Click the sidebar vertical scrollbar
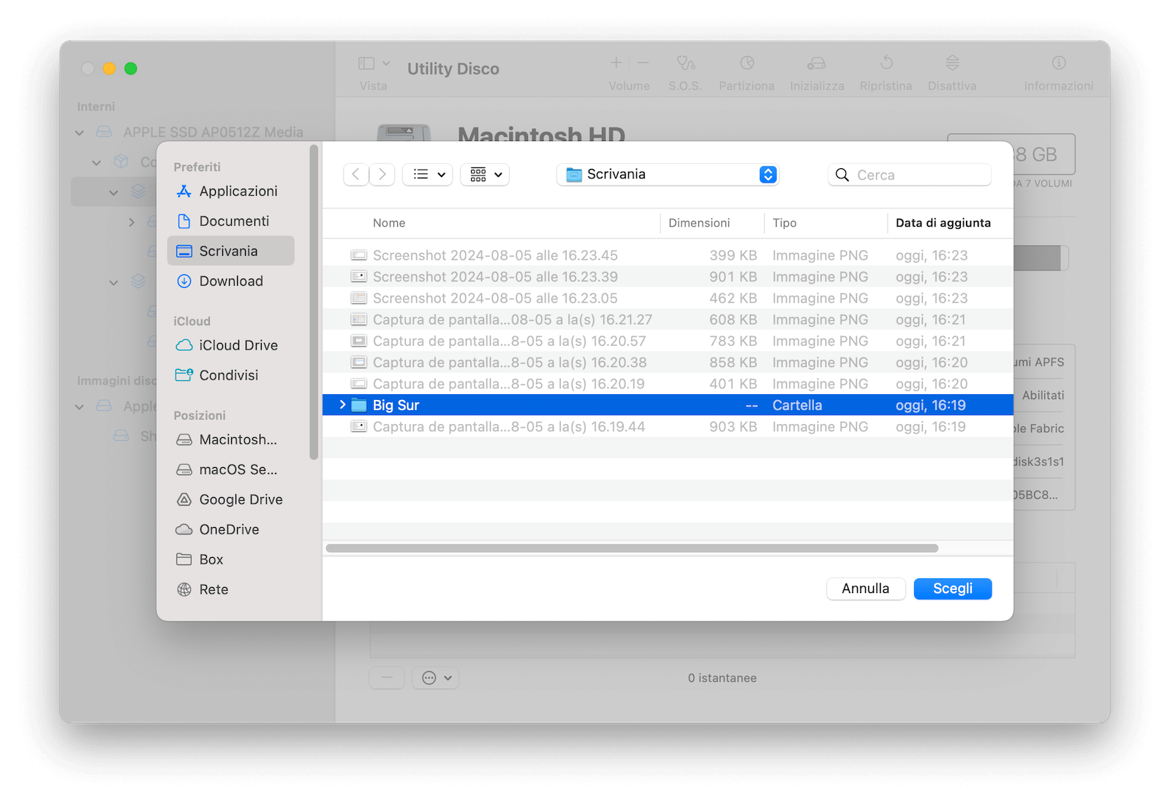1170x802 pixels. pos(314,303)
